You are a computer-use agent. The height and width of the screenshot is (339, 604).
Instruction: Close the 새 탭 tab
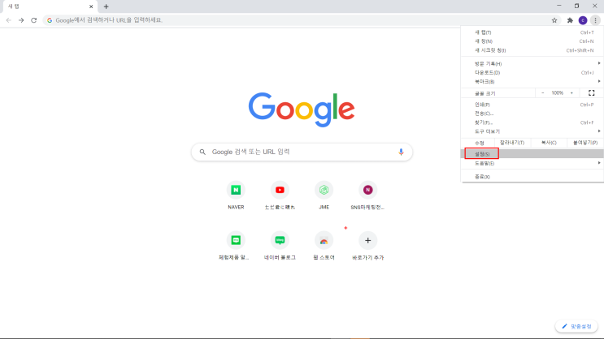[91, 6]
